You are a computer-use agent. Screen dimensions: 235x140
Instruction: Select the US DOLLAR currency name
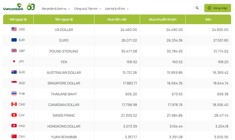(64, 30)
